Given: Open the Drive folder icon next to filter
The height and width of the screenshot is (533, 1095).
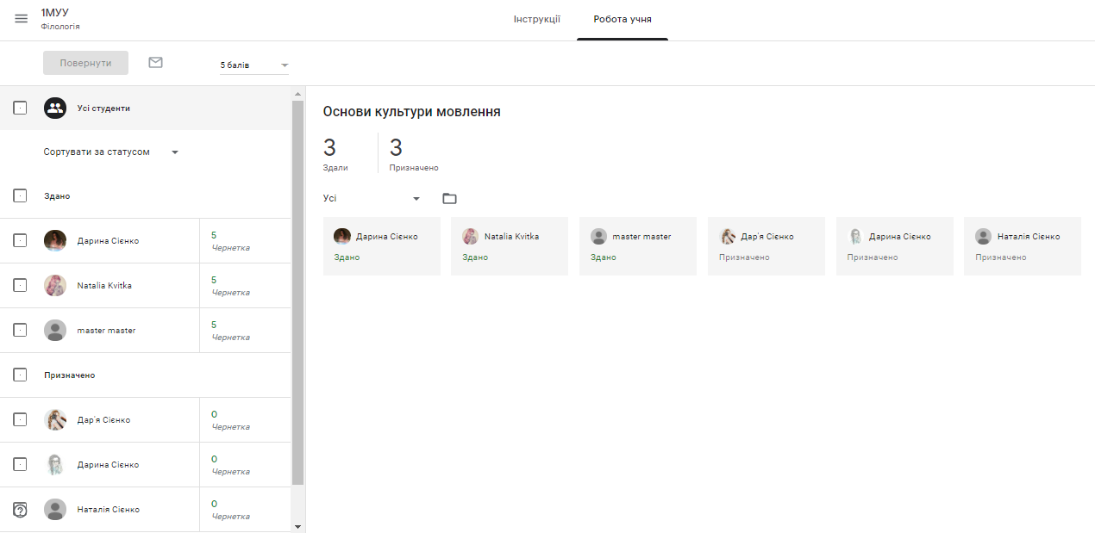Looking at the screenshot, I should (449, 198).
